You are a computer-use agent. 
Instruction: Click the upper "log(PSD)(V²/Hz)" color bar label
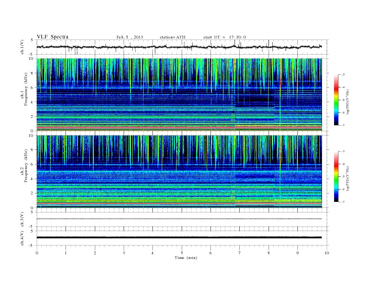pyautogui.click(x=348, y=102)
